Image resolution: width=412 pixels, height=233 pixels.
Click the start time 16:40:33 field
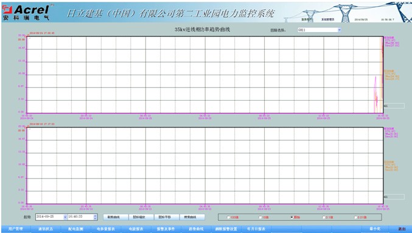pyautogui.click(x=80, y=217)
